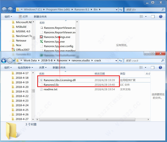Open view options dropdown in Bin window
The height and width of the screenshot is (142, 167).
coord(146,17)
